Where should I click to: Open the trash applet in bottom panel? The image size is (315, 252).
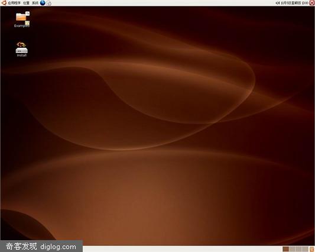point(312,249)
